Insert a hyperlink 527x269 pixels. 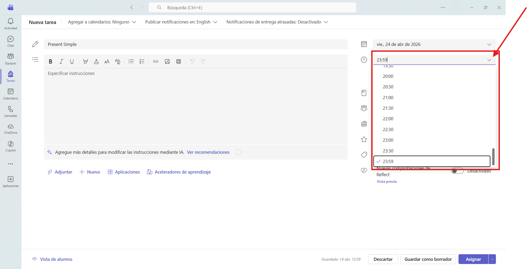coord(156,61)
